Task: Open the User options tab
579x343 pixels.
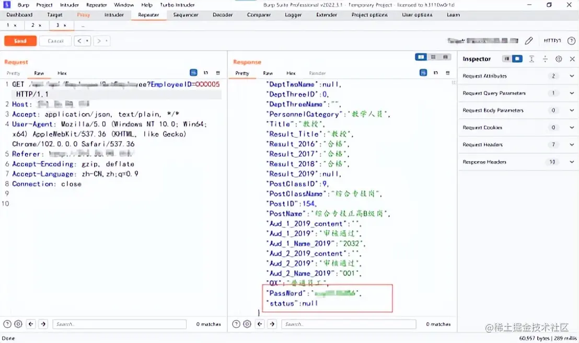Action: 417,15
